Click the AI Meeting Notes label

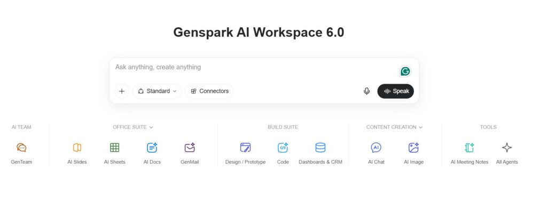click(470, 162)
